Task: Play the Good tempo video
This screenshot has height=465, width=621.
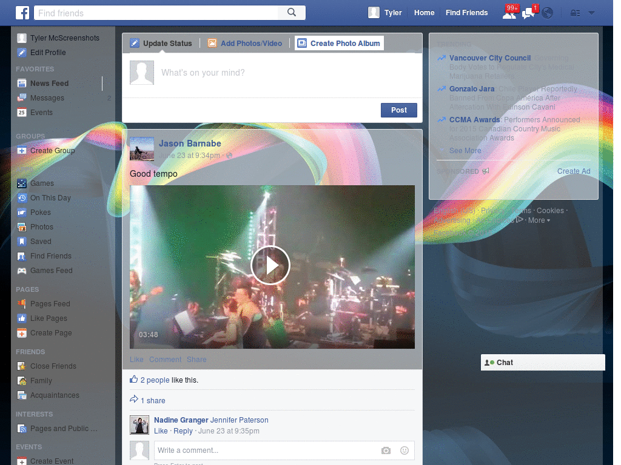Action: [x=271, y=265]
